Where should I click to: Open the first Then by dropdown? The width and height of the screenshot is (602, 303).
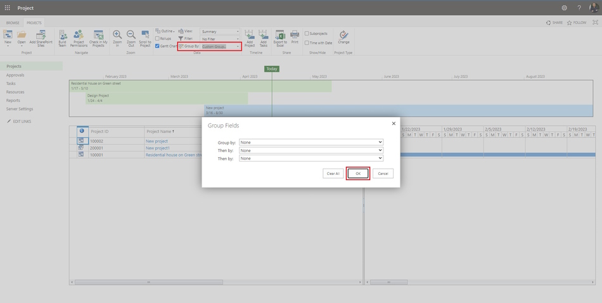[x=311, y=150]
